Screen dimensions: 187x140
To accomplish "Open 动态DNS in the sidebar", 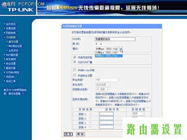I will (x=10, y=77).
